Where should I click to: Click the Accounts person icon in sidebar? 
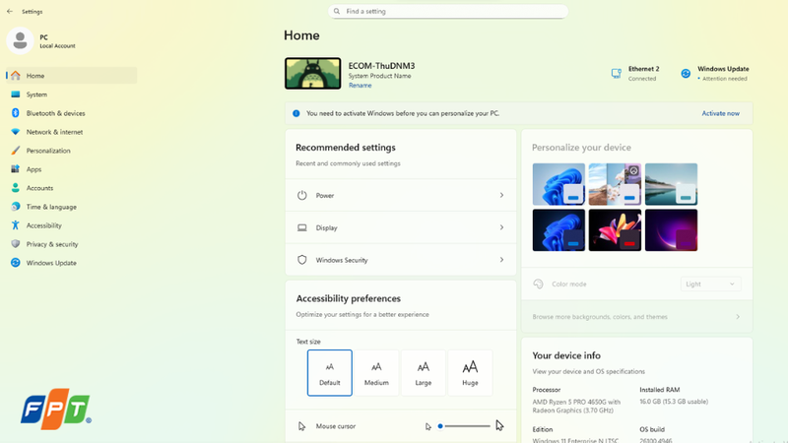point(16,188)
